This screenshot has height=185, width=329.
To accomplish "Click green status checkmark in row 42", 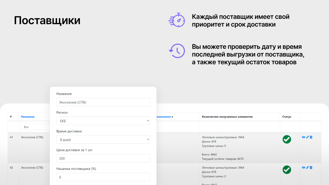I will pos(287,170).
